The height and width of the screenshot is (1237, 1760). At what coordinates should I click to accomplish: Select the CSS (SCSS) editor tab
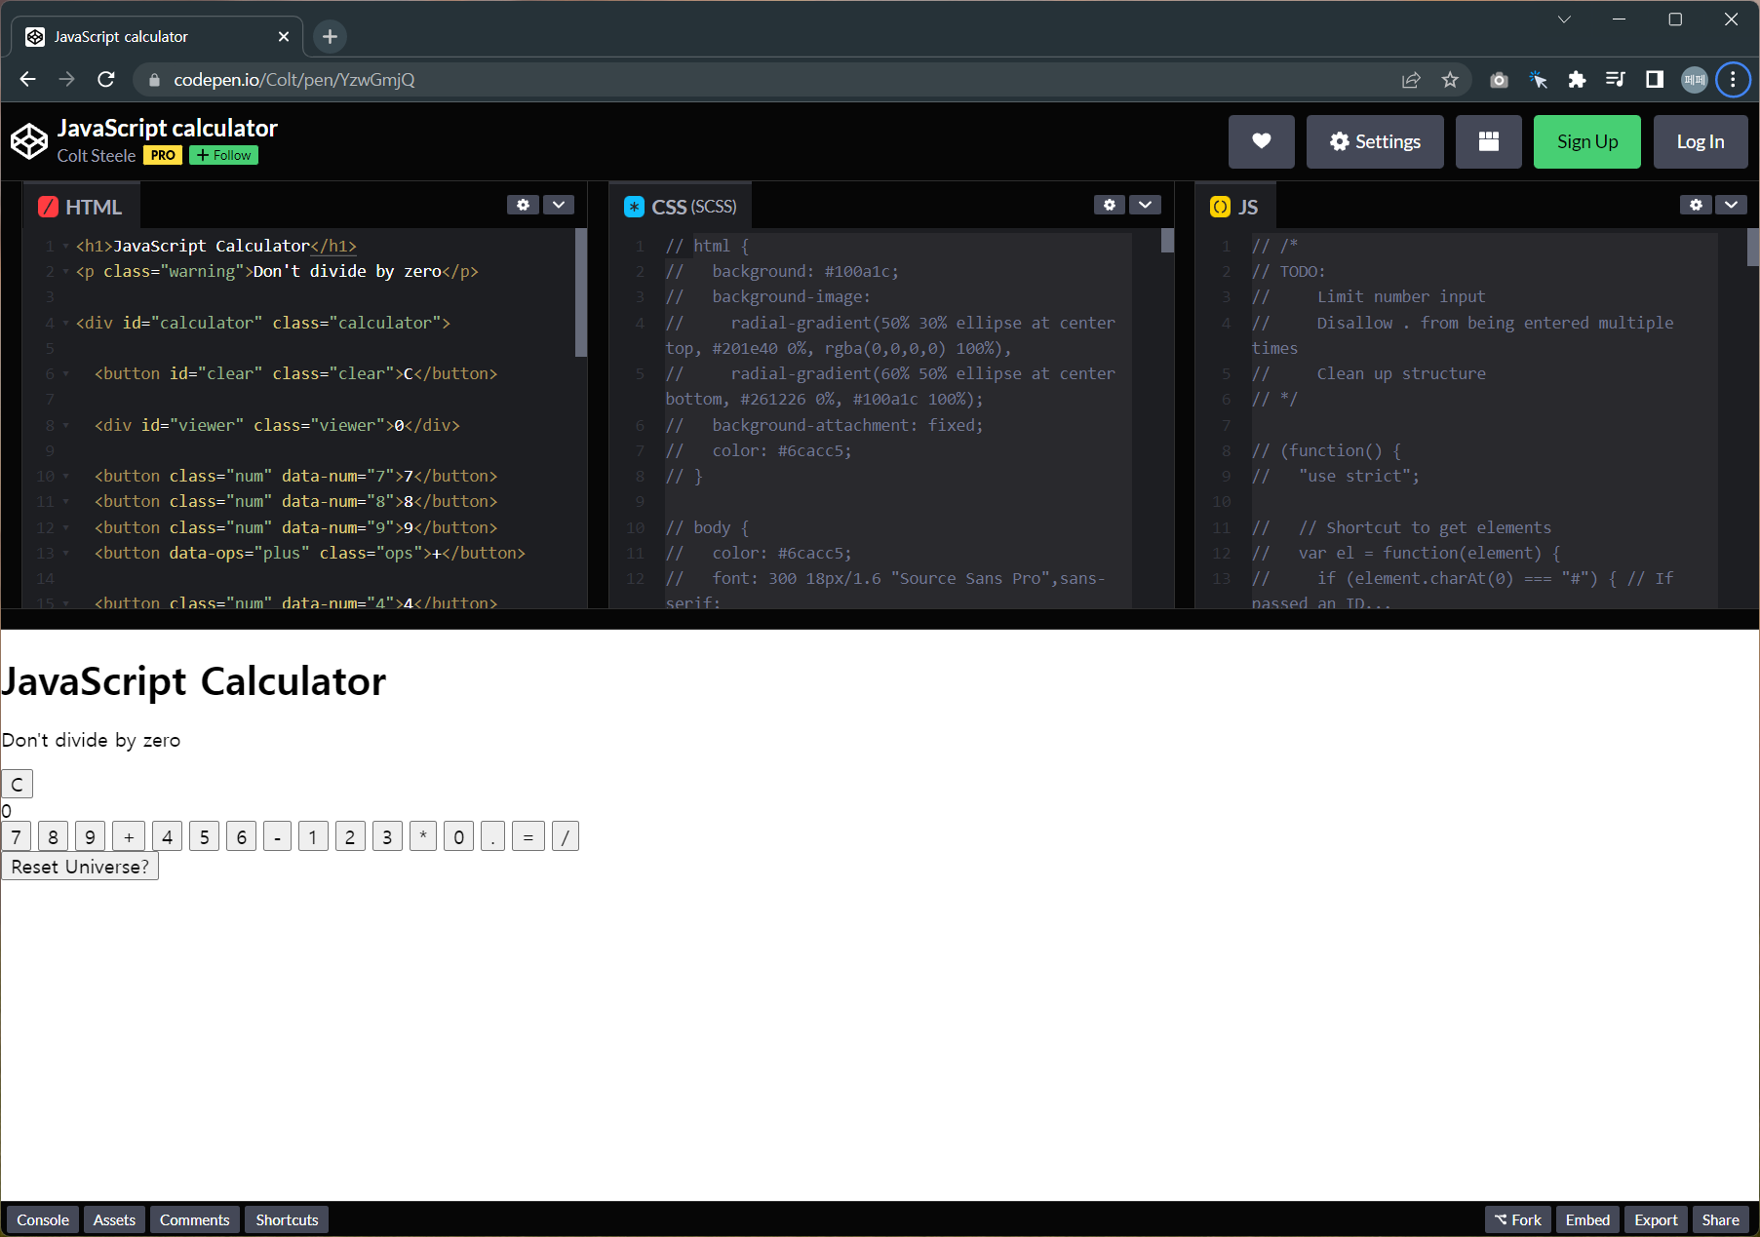click(681, 207)
